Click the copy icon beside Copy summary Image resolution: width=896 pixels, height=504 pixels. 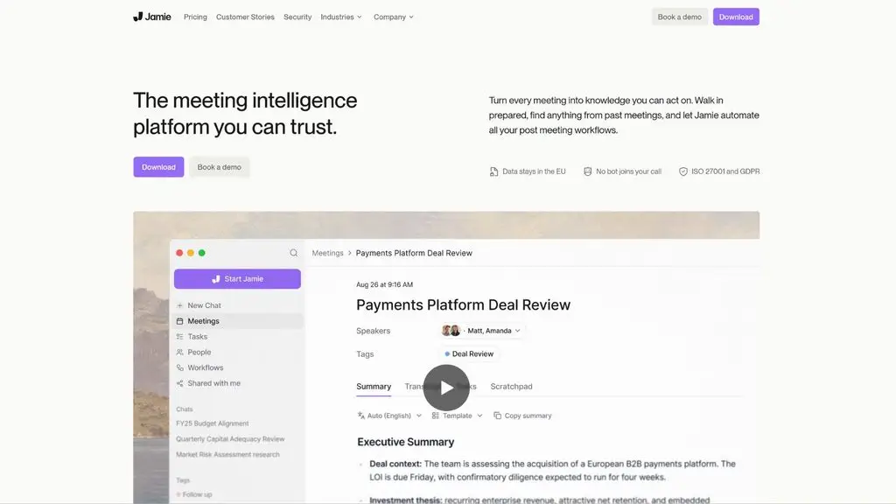click(x=497, y=416)
